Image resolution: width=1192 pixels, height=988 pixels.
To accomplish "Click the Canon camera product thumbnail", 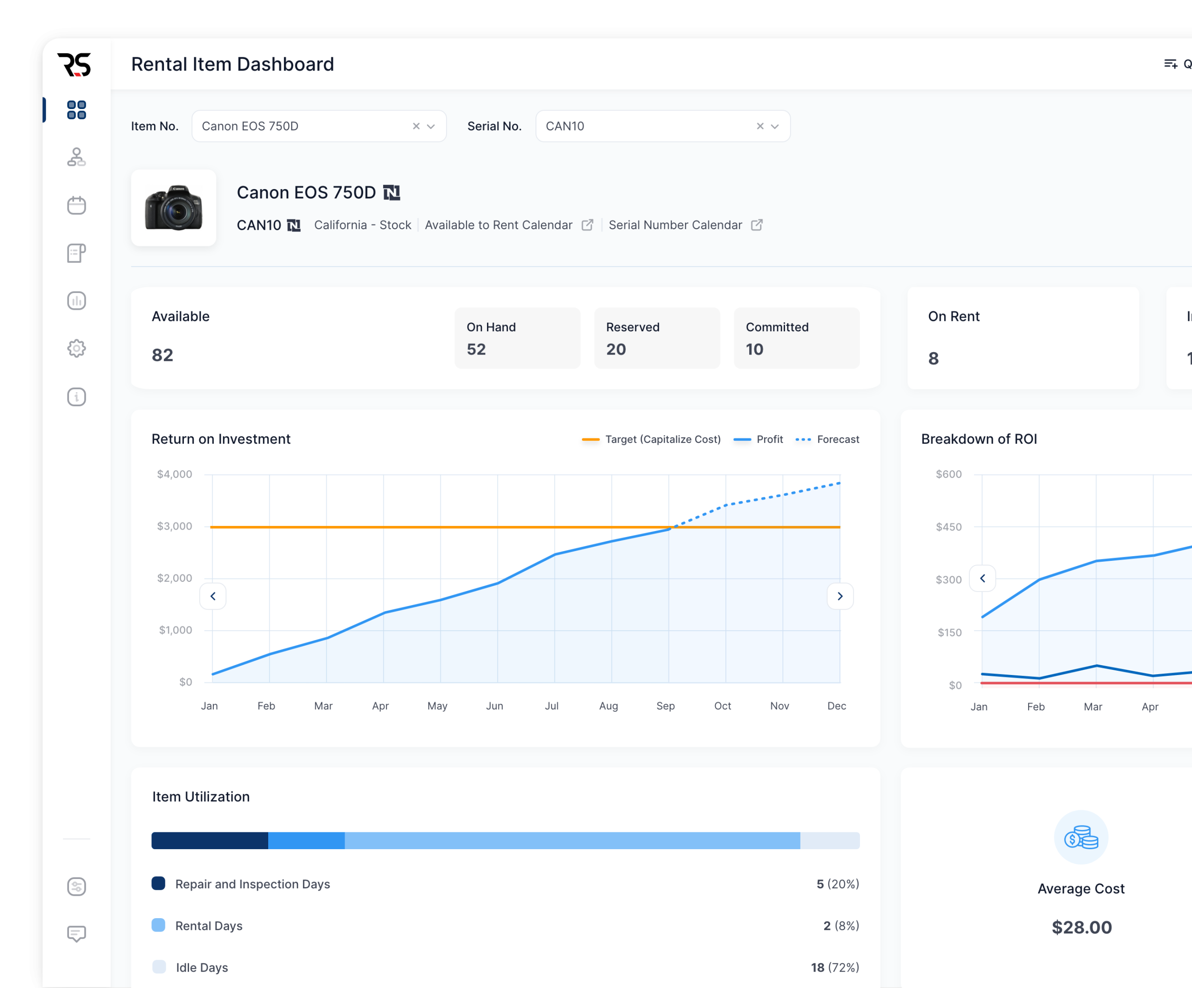I will [x=174, y=208].
